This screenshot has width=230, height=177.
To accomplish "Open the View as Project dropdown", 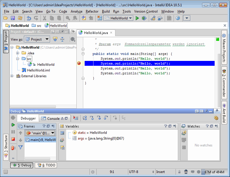I will (x=37, y=39).
